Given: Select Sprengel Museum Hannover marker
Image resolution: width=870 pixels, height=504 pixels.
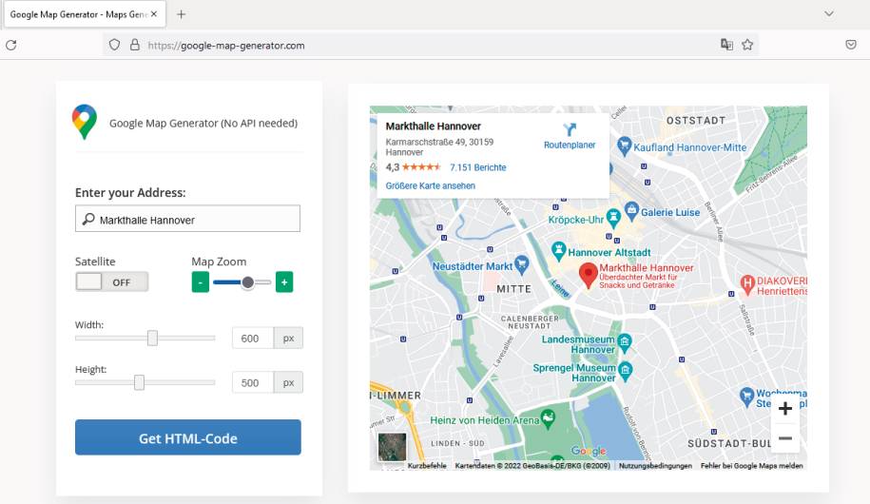Looking at the screenshot, I should pyautogui.click(x=626, y=371).
